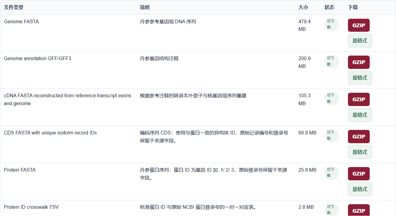Click description 根据参考注释的转录本外显子
396x216 pixels.
193,96
